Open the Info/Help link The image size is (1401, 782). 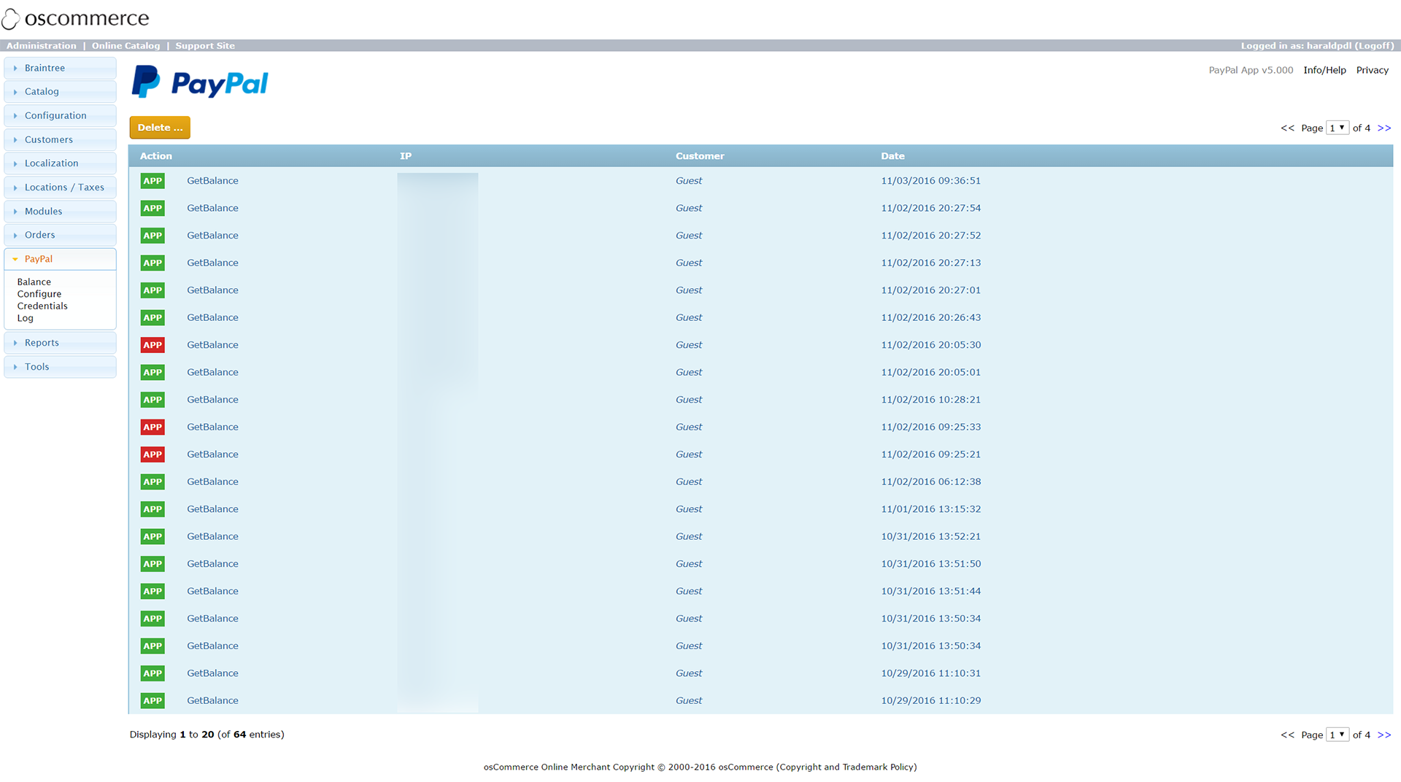pos(1324,70)
